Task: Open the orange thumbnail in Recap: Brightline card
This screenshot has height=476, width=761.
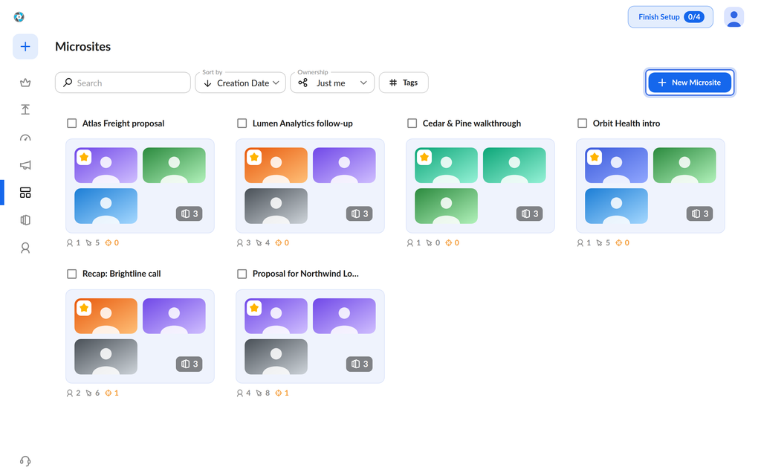Action: [106, 315]
